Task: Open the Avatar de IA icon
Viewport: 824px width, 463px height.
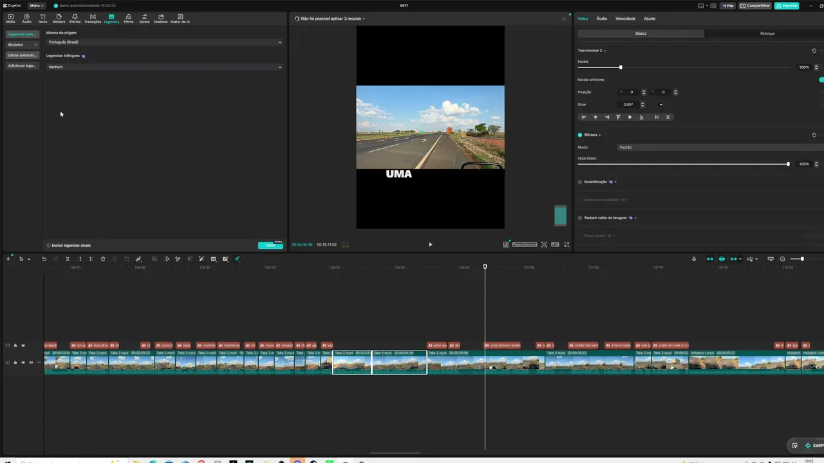Action: point(180,19)
